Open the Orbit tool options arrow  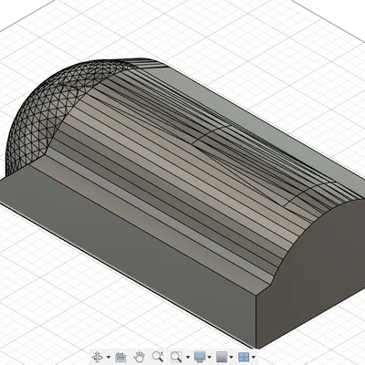[x=109, y=357]
